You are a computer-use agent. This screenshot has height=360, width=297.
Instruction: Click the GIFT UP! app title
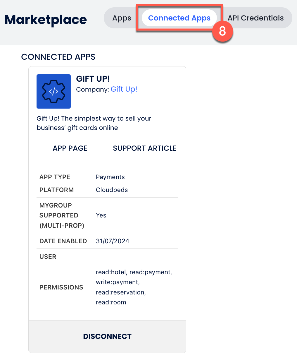[x=93, y=79]
